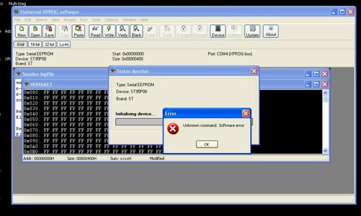Click the Blank check toolbar icon
This screenshot has height=216, width=361.
click(x=137, y=31)
